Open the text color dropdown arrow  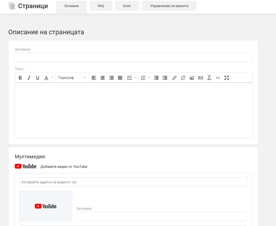click(x=52, y=78)
